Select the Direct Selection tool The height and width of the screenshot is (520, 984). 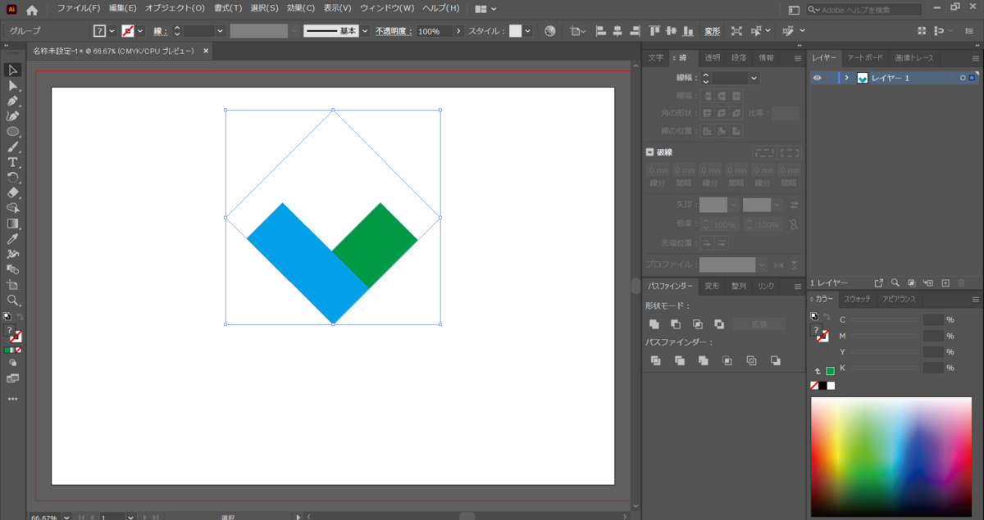click(12, 85)
